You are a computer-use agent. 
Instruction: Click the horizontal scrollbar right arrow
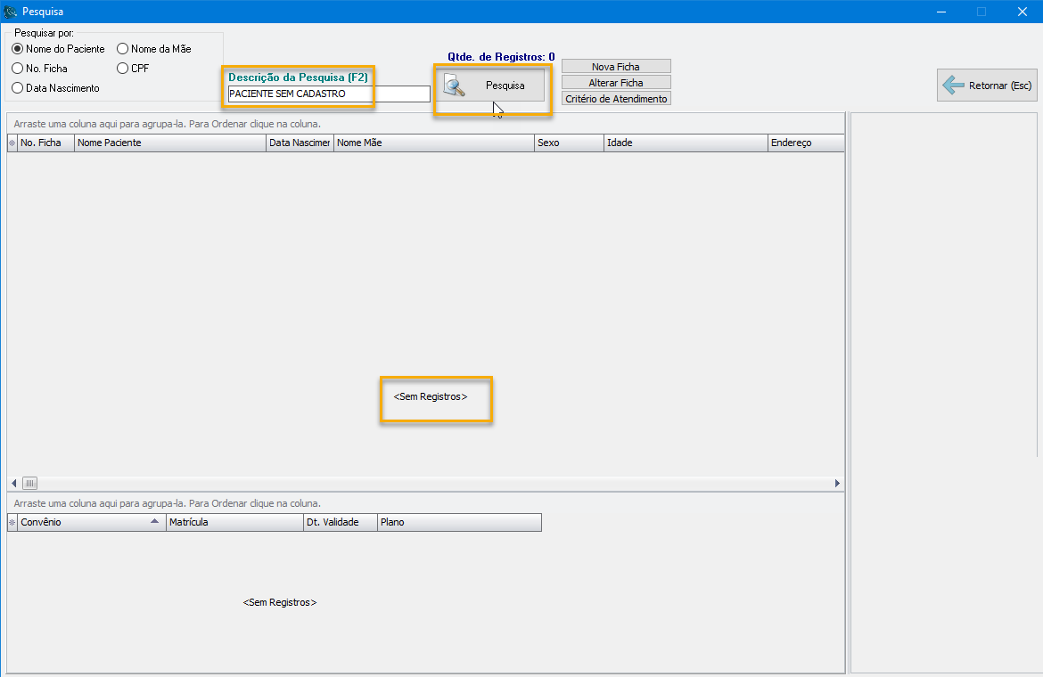click(837, 483)
